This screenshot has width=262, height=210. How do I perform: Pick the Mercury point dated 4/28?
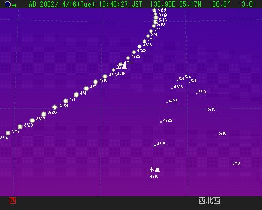click(172, 88)
